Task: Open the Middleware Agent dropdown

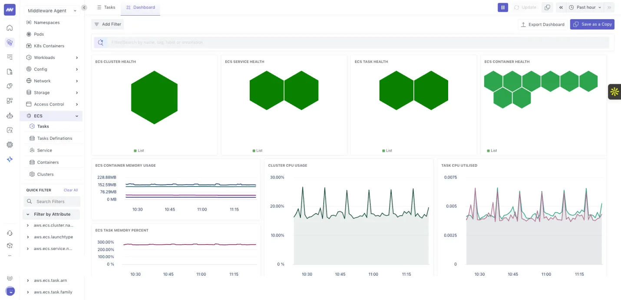Action: click(x=52, y=10)
